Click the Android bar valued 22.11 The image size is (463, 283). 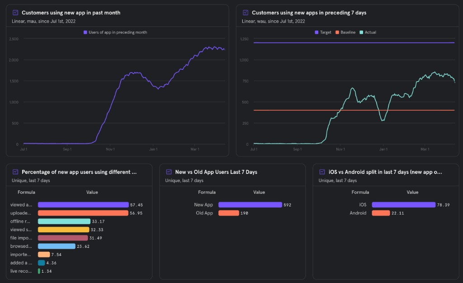click(x=381, y=213)
